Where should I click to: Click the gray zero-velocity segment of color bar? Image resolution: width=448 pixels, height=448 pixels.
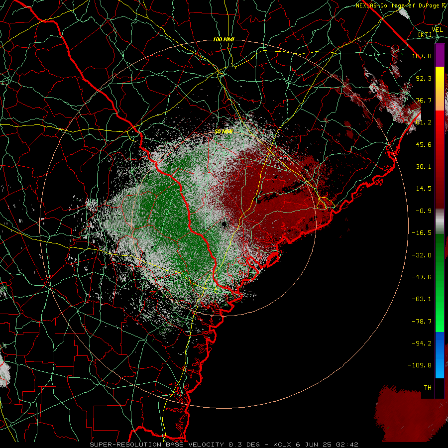click(x=440, y=222)
